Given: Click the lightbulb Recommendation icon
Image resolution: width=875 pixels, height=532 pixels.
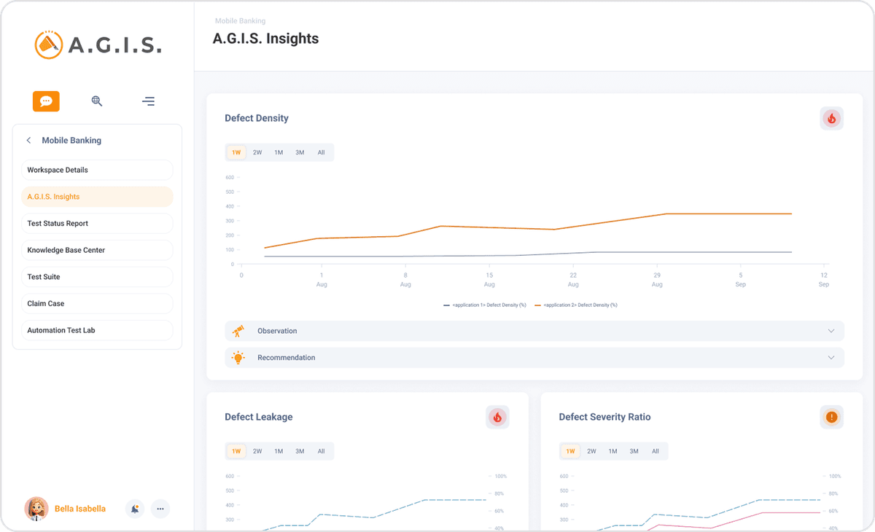Looking at the screenshot, I should point(238,357).
